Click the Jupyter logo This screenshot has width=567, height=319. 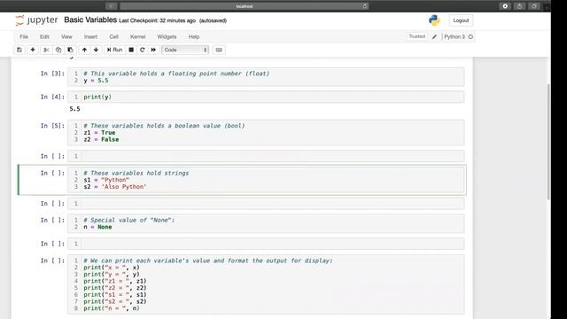36,20
